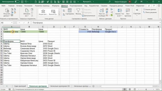Click the Undo arrow icon
This screenshot has height=91, width=162.
tap(26, 2)
